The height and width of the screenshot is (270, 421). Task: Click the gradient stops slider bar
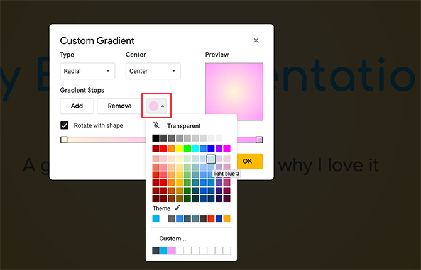pos(161,140)
